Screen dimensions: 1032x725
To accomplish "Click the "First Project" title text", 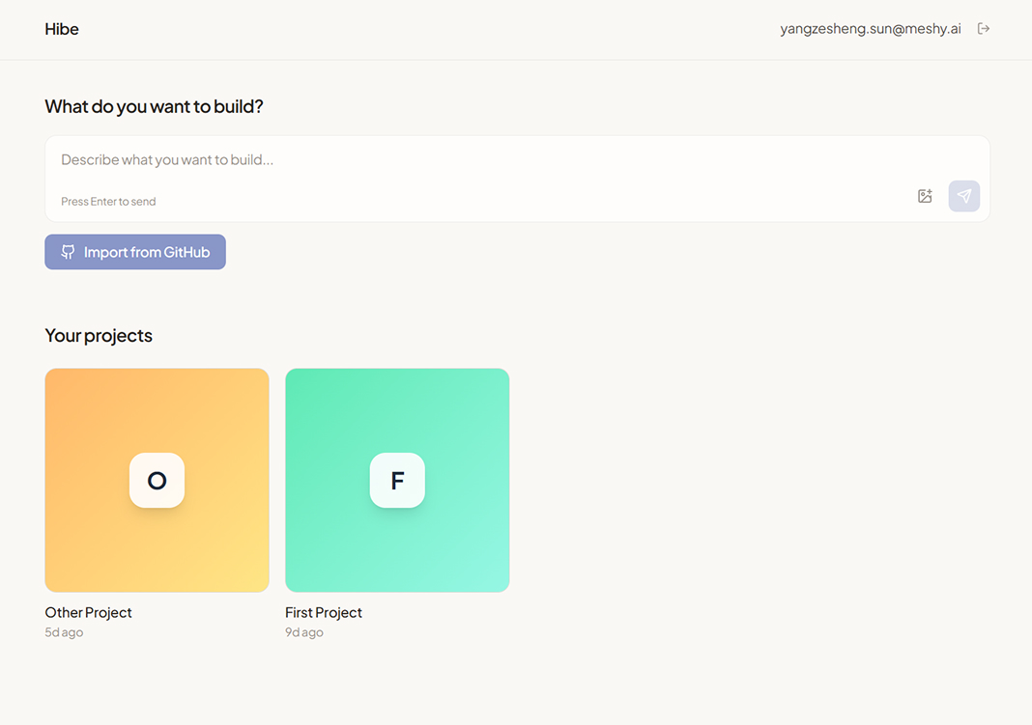I will pyautogui.click(x=324, y=612).
